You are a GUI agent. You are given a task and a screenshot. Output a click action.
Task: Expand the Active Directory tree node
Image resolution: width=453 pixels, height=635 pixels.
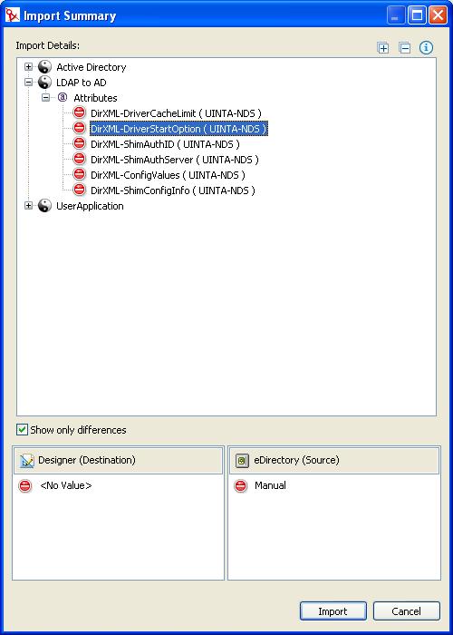pos(28,67)
